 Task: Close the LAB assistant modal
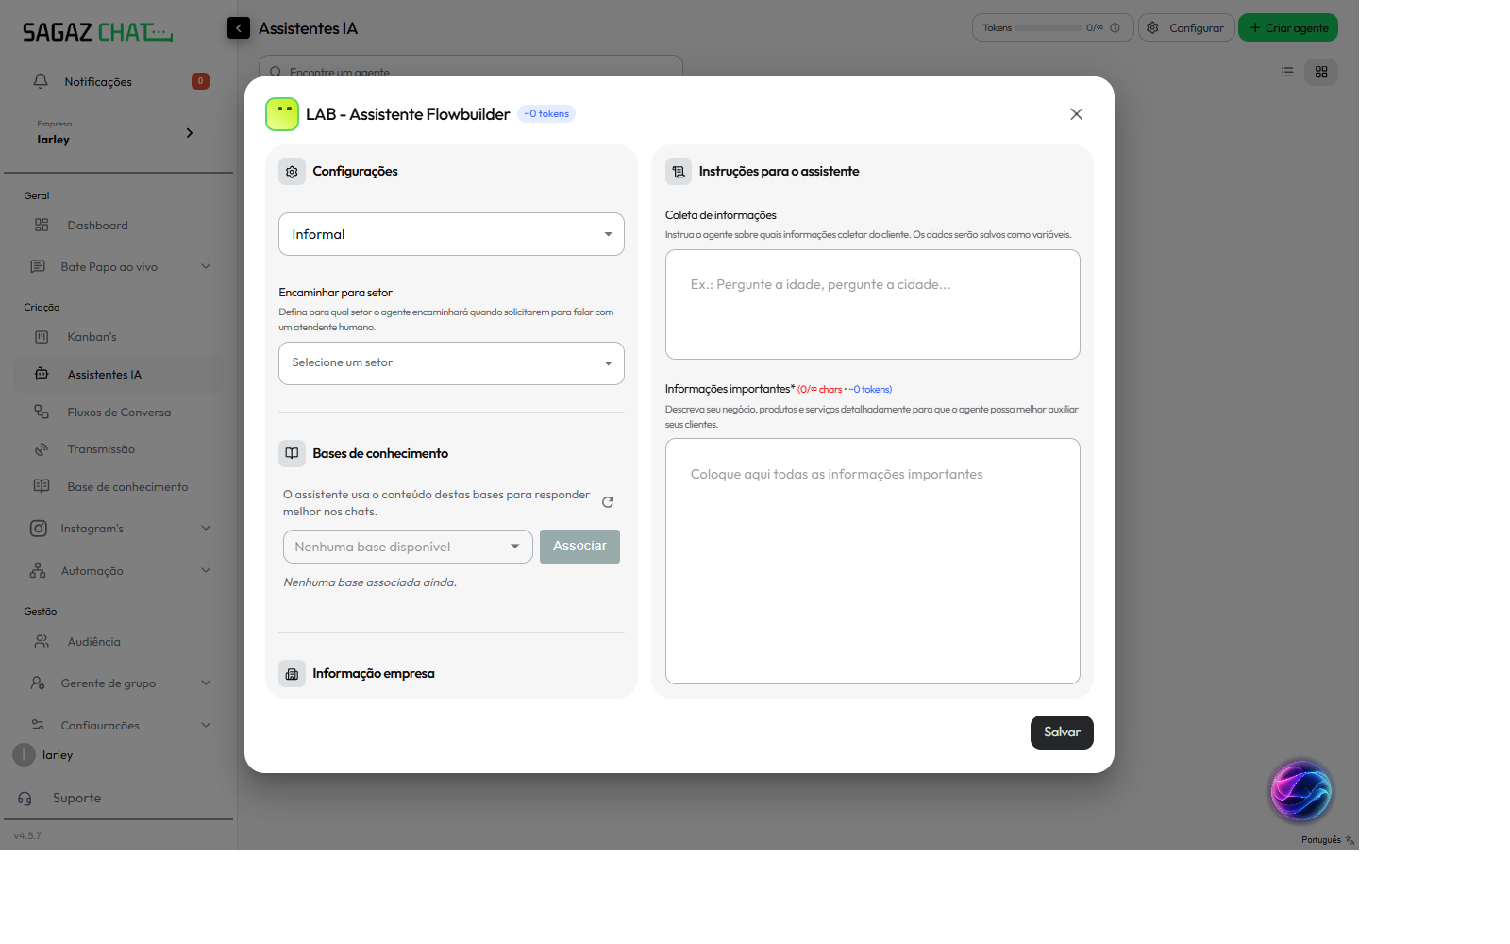[x=1077, y=114]
